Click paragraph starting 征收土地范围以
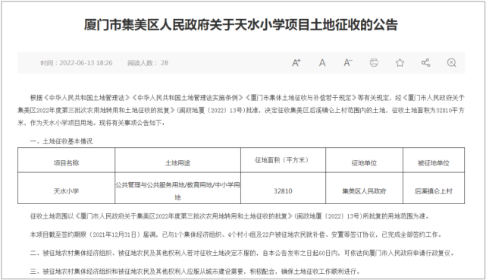486x280 pixels. pos(230,216)
